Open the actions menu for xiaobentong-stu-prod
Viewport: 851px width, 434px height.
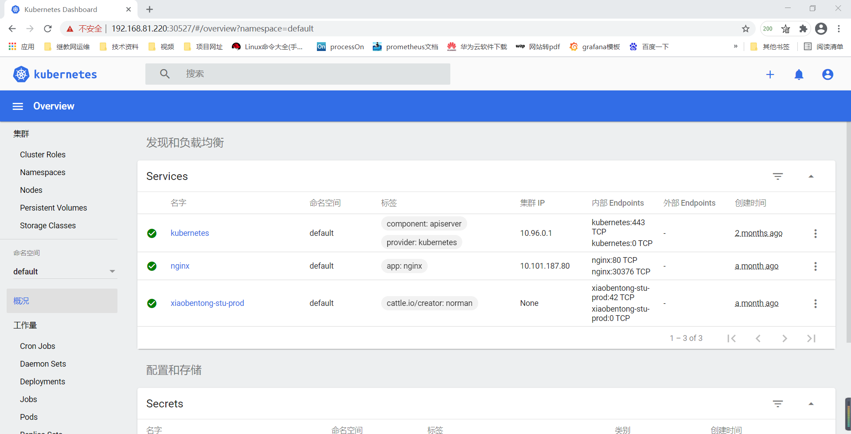816,303
